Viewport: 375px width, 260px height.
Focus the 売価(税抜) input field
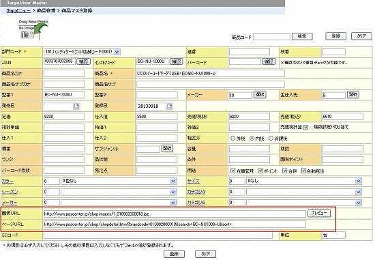click(250, 117)
